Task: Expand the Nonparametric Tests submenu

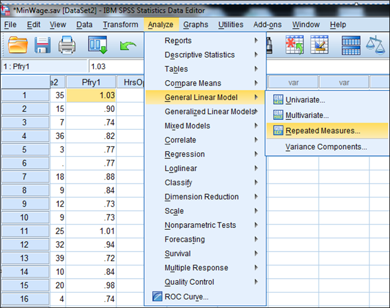Action: pyautogui.click(x=206, y=225)
